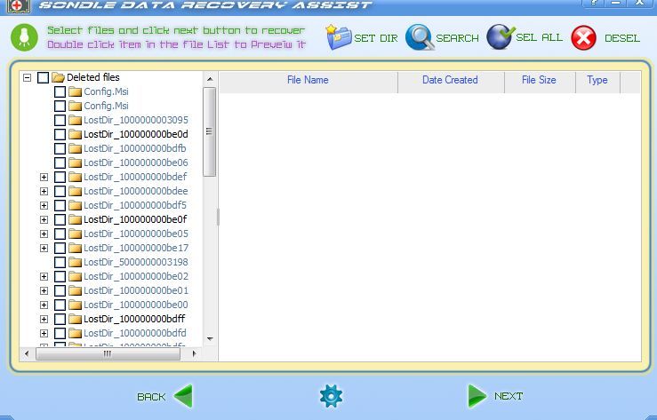Click the SEARCH magnifier icon

(x=420, y=37)
